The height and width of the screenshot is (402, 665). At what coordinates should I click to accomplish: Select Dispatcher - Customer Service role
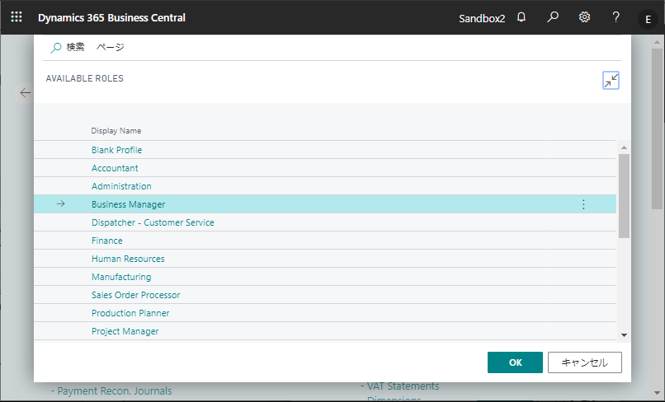tap(153, 222)
